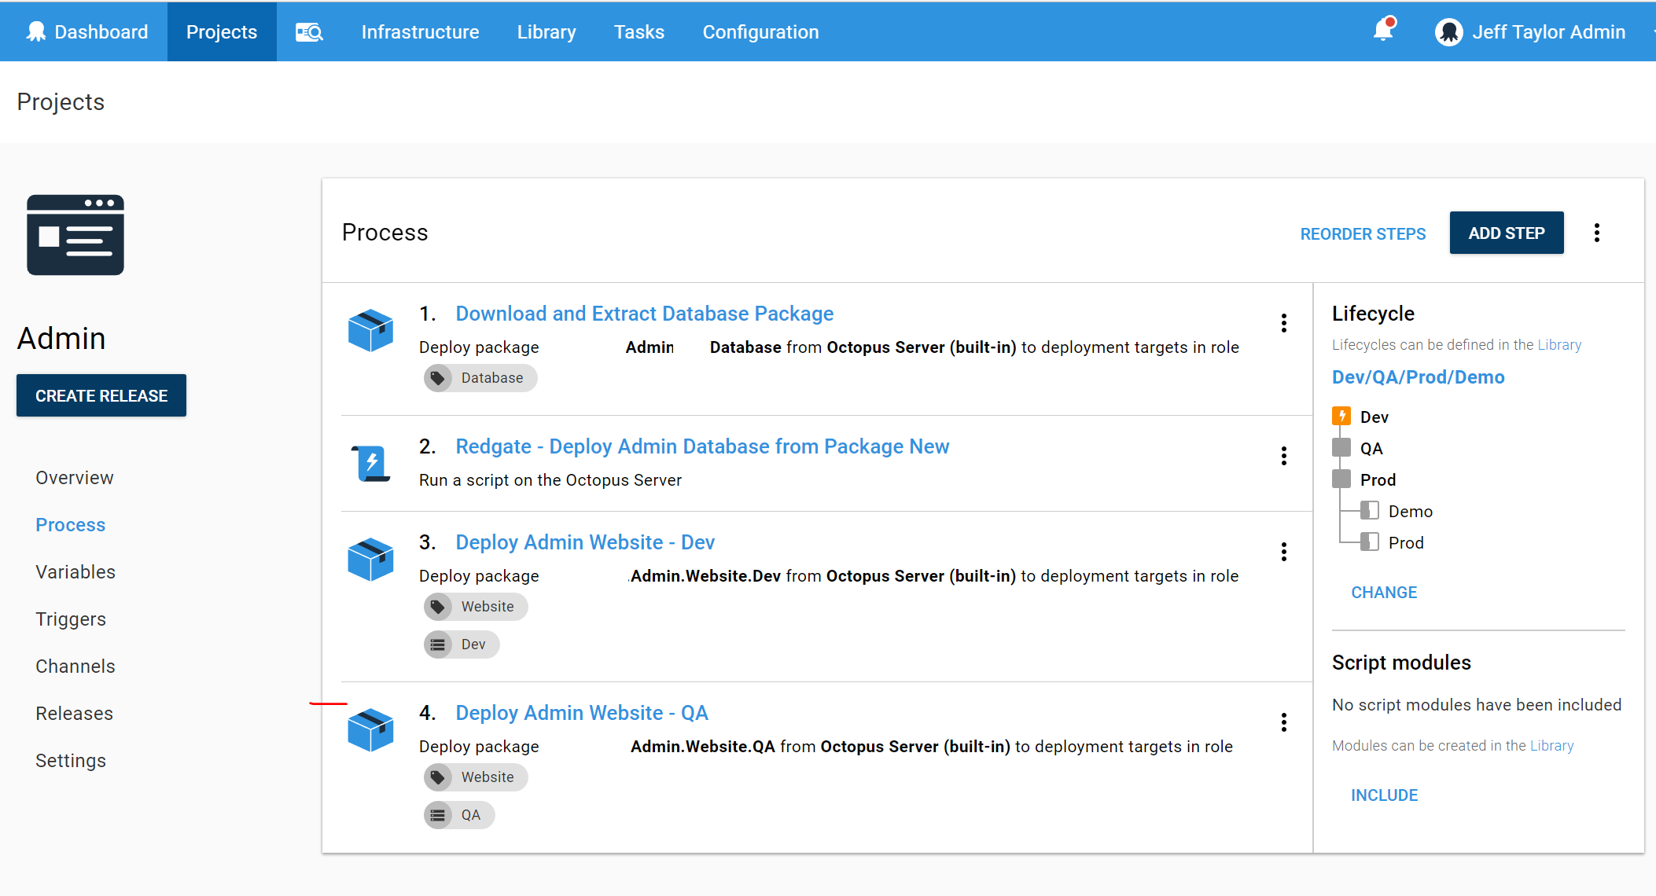Click the Admin project logo image

[75, 235]
